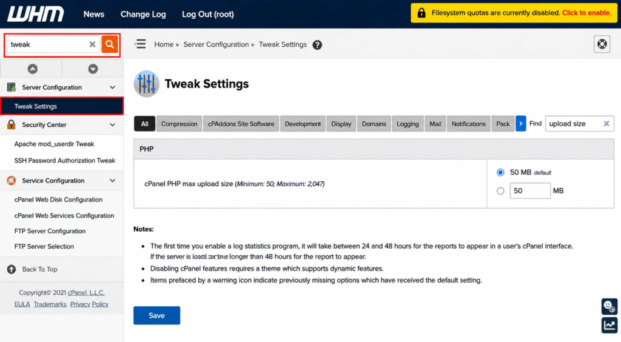The height and width of the screenshot is (342, 621).
Task: Open SSH Password Authorization Tweak
Action: click(65, 161)
